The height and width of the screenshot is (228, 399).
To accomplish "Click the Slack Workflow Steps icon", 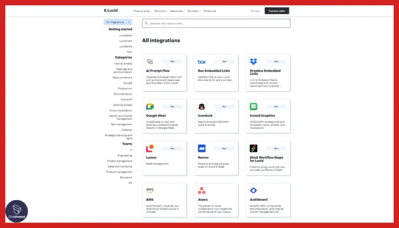I will coord(253,148).
